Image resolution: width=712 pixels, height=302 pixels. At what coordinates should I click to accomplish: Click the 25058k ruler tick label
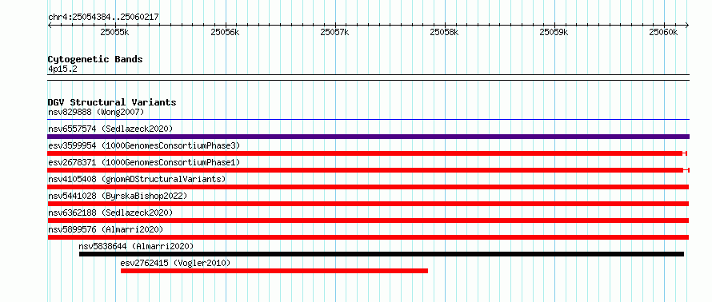pos(445,32)
